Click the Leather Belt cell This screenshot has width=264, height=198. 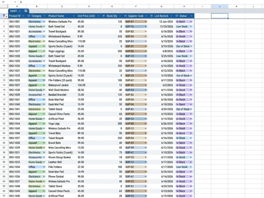pyautogui.click(x=62, y=162)
